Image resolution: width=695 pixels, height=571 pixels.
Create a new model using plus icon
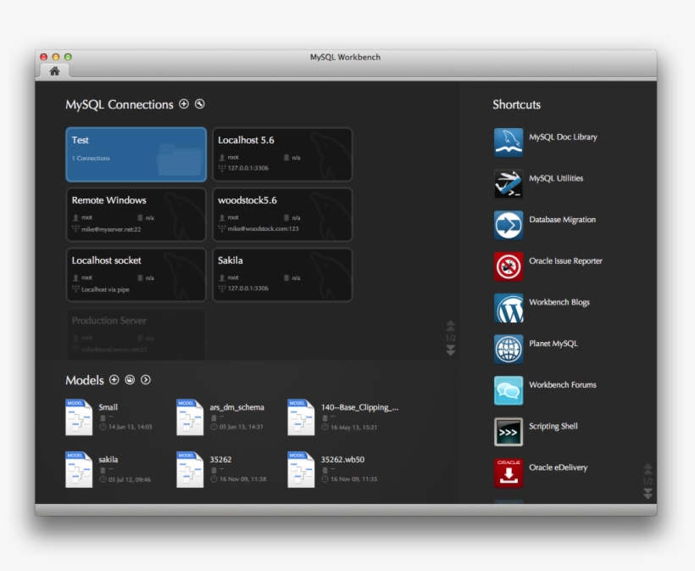point(114,380)
